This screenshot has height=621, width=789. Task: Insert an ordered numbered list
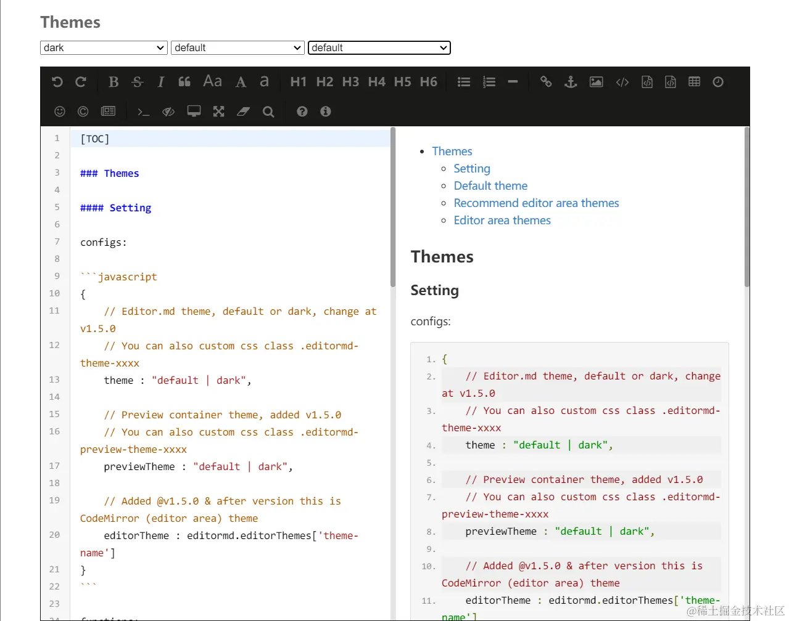click(489, 82)
